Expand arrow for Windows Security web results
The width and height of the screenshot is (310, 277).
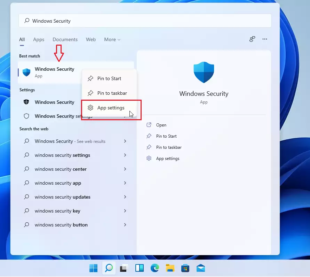tap(125, 141)
